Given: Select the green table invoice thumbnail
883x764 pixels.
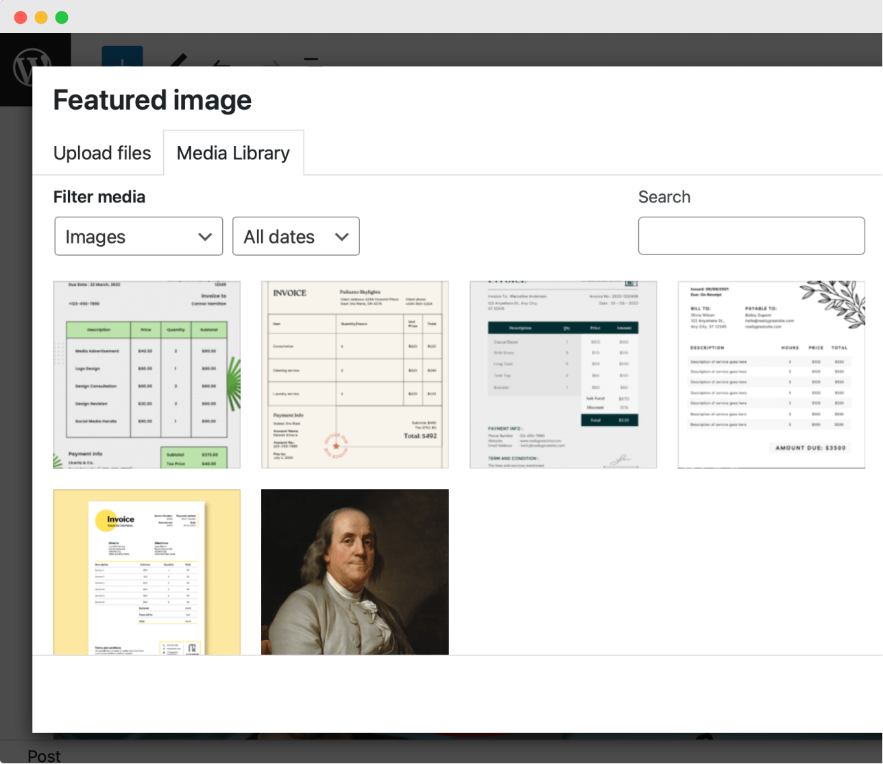Looking at the screenshot, I should coord(147,374).
